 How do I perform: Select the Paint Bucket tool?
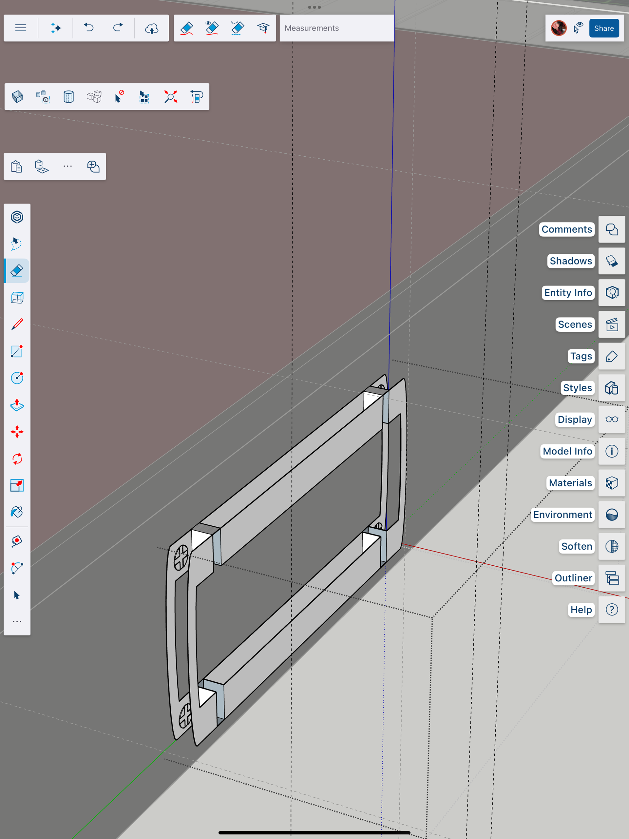pos(17,512)
